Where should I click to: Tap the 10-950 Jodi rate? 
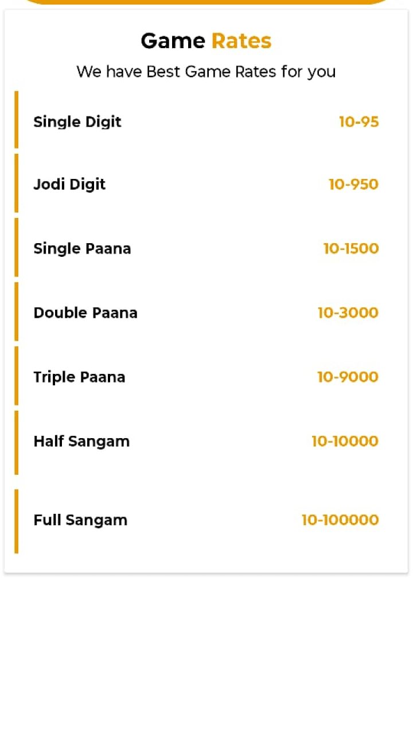pyautogui.click(x=353, y=184)
